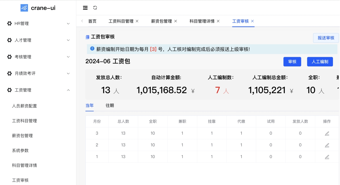Click the refresh icon in top toolbar
Screen dimensions: 340x185
95,8
